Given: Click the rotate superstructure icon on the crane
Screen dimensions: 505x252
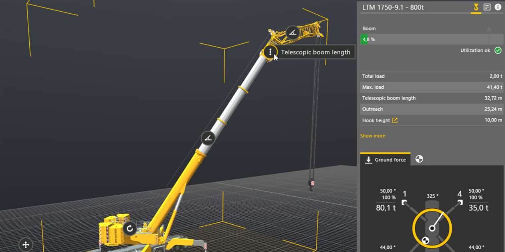Looking at the screenshot, I should coord(130,229).
